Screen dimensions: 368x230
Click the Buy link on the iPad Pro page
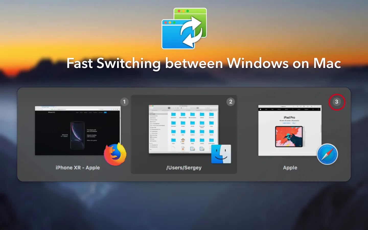click(294, 123)
